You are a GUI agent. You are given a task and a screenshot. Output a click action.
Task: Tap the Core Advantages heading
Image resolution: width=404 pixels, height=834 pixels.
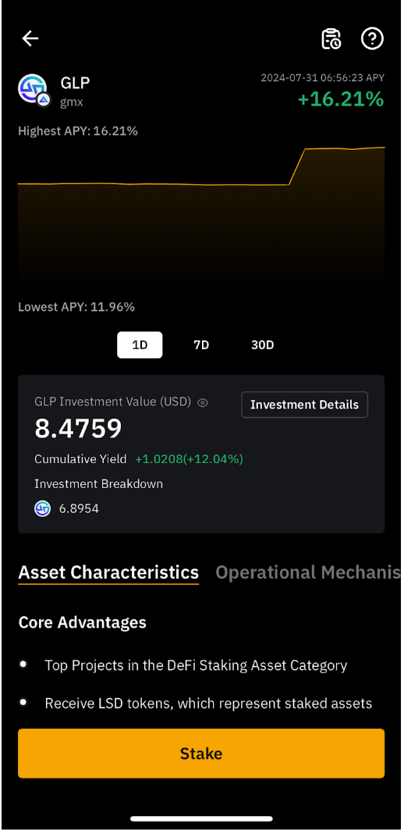83,622
